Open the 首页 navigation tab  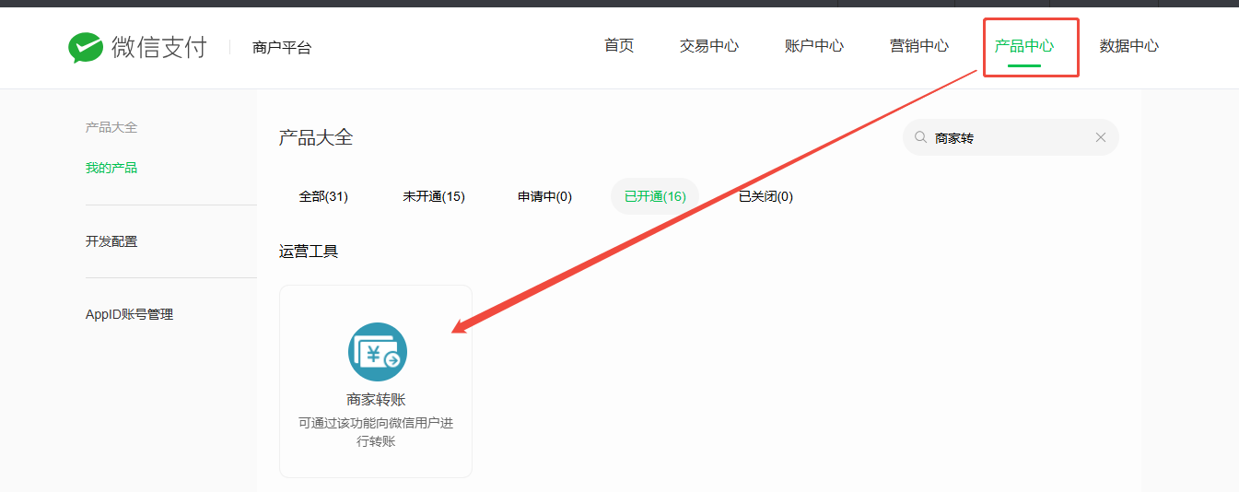coord(619,46)
